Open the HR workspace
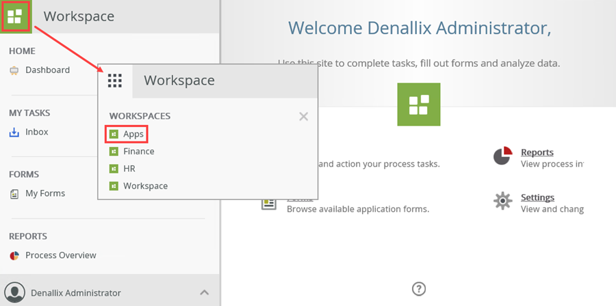The width and height of the screenshot is (616, 306). coord(129,169)
